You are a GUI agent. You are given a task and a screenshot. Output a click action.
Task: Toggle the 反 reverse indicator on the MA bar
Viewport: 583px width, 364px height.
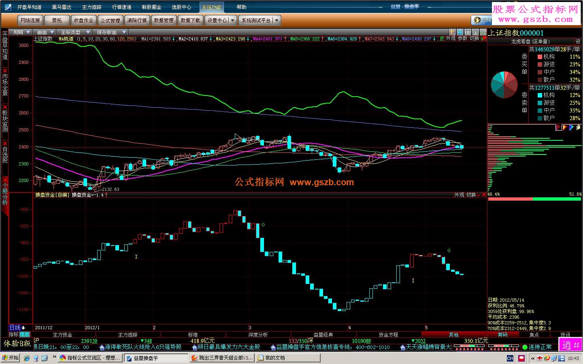(442, 39)
